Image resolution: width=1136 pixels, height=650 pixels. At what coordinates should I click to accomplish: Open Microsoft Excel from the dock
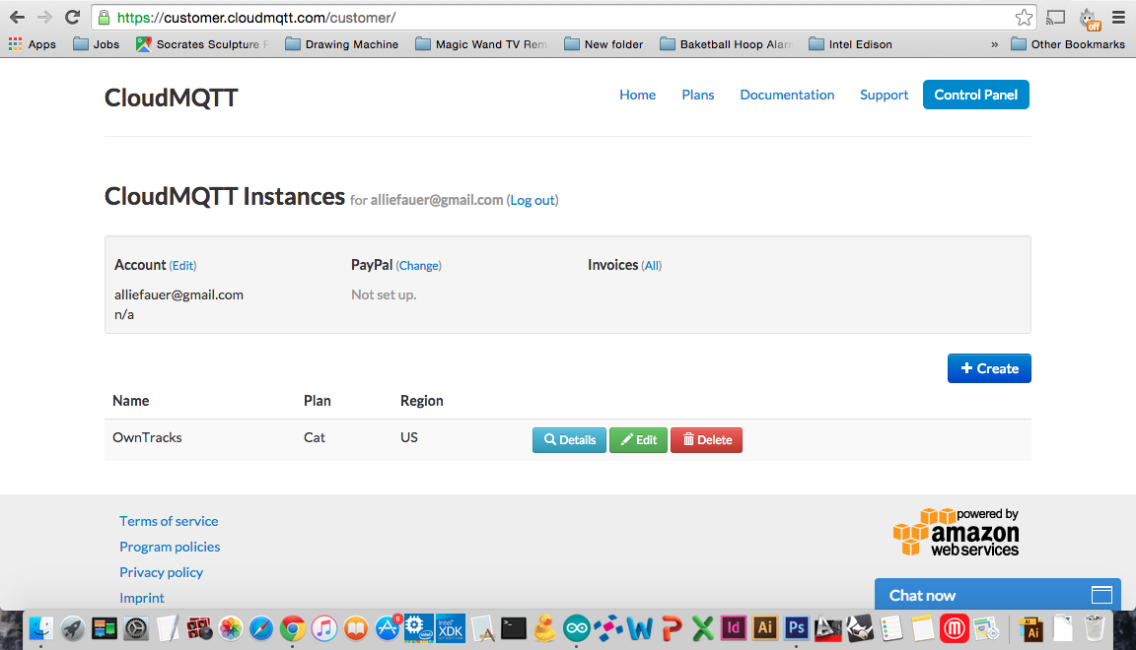coord(702,628)
